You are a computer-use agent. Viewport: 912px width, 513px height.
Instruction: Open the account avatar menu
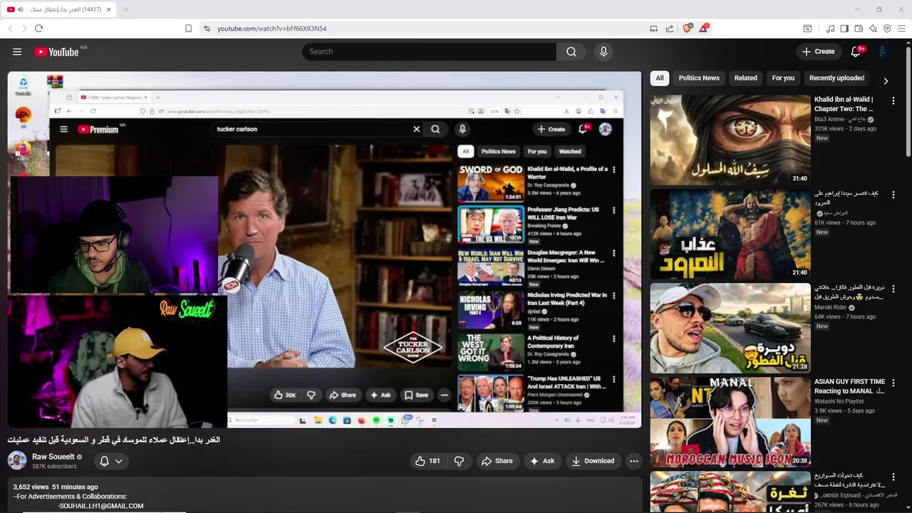882,51
